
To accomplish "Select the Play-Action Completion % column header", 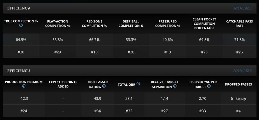I will pyautogui.click(x=58, y=23).
